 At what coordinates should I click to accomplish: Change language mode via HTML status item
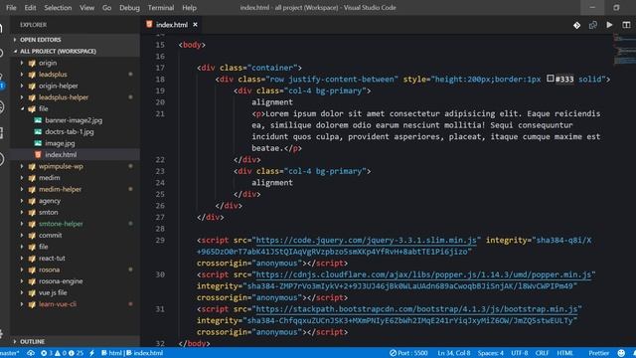[x=564, y=353]
